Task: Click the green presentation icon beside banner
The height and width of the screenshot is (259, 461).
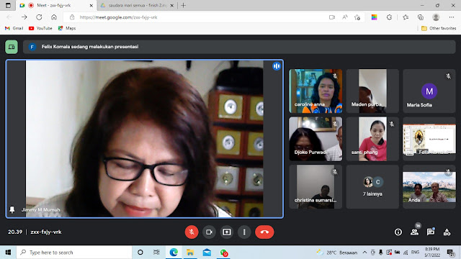Action: pos(12,47)
